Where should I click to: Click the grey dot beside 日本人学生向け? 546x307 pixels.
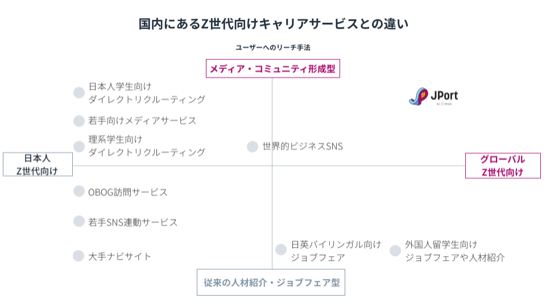pos(79,93)
